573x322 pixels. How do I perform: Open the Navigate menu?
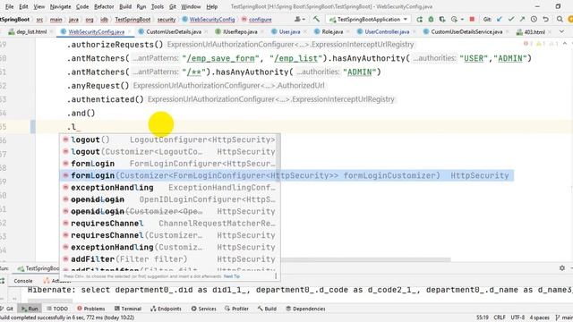pyautogui.click(x=60, y=6)
